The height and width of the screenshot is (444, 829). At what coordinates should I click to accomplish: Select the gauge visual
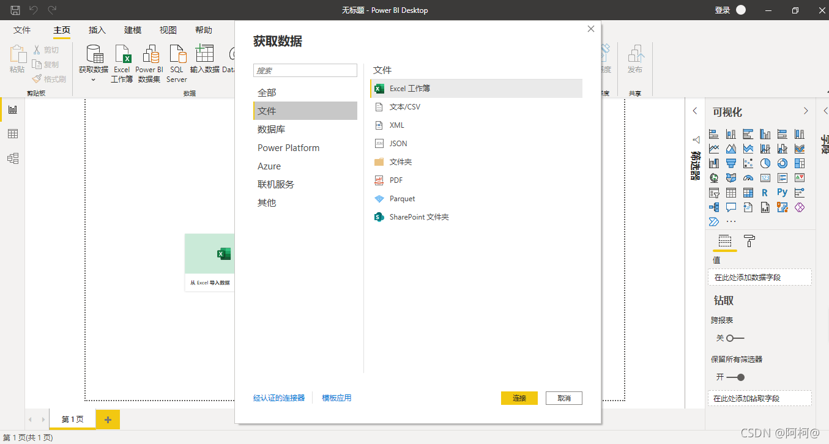748,178
